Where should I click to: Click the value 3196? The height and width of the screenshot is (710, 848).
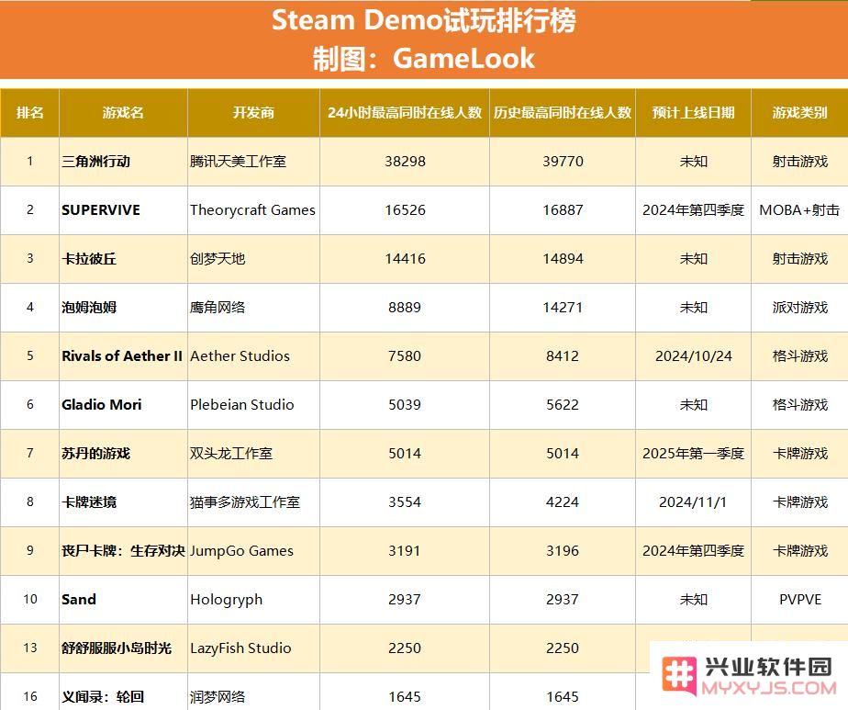point(563,551)
